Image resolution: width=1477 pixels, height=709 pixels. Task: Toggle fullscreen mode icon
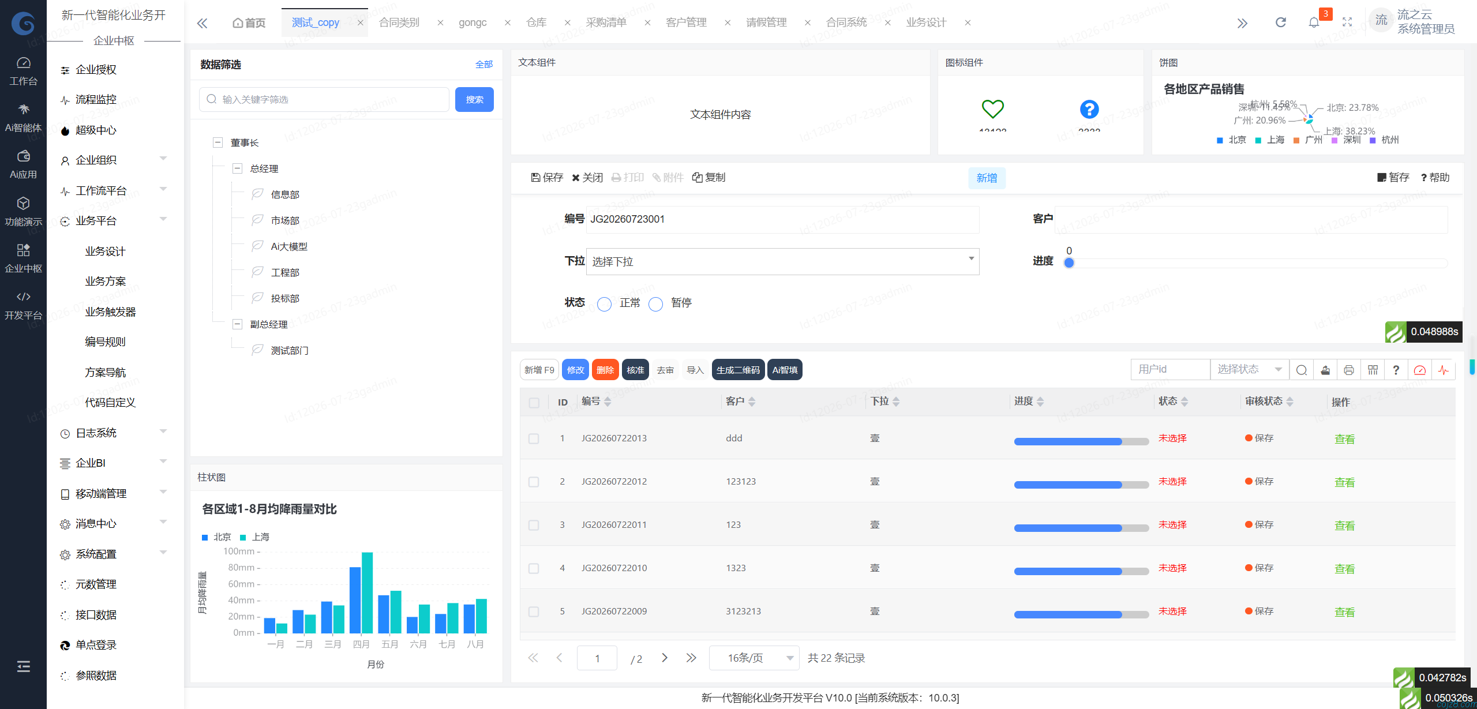(x=1347, y=22)
